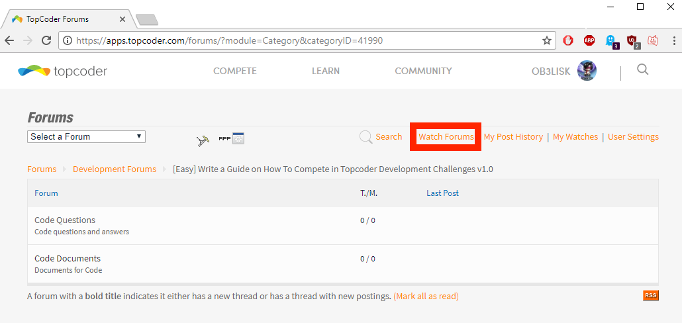Open the Ghostery ghost extension icon
The width and height of the screenshot is (682, 323).
[611, 41]
